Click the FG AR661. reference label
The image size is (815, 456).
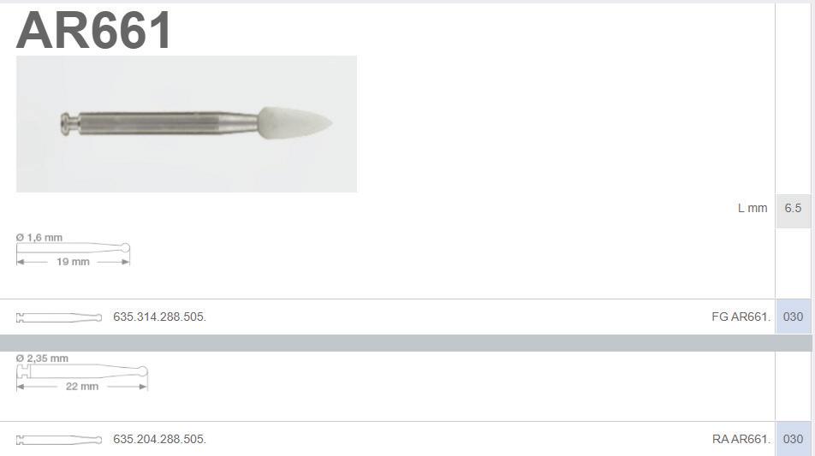[741, 317]
